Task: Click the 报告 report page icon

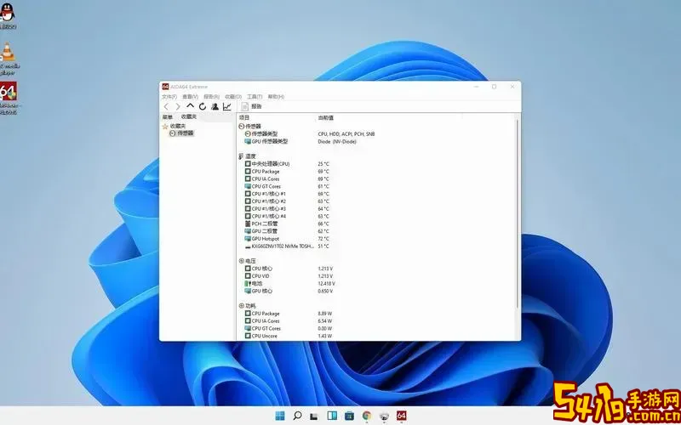Action: point(245,106)
